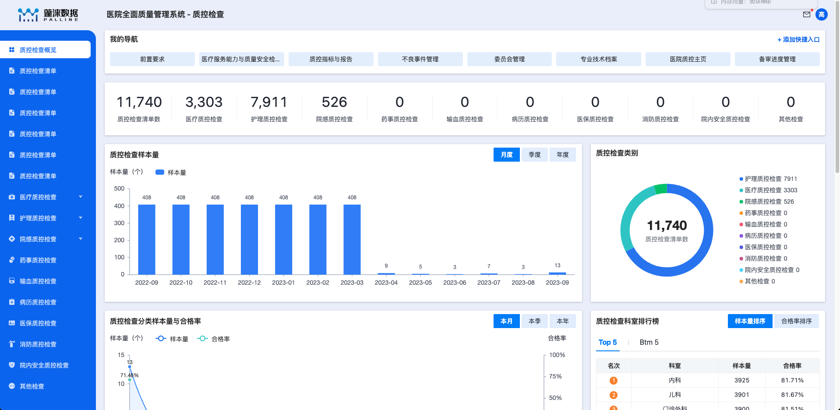Image resolution: width=840 pixels, height=410 pixels.
Task: Sort ranking by 样本量排序
Action: [750, 321]
